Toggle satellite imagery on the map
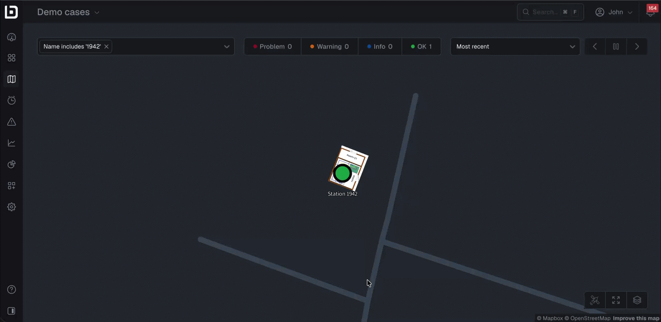The width and height of the screenshot is (661, 322). 595,300
